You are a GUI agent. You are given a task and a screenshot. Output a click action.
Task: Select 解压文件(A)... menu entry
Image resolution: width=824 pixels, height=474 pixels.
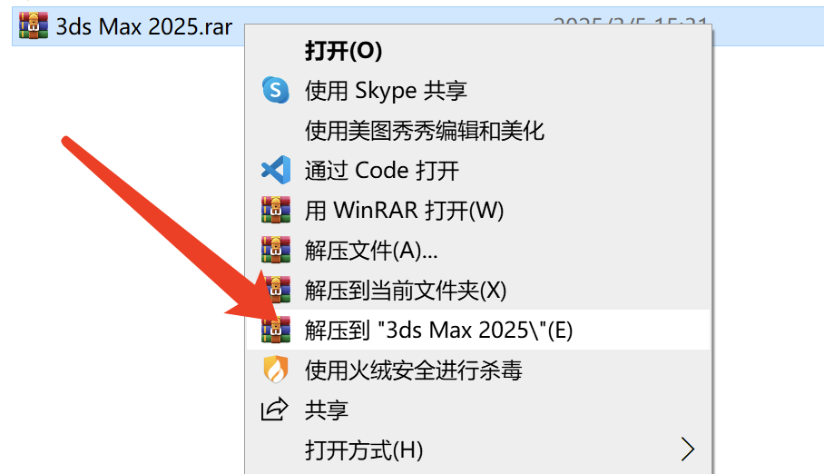(371, 251)
